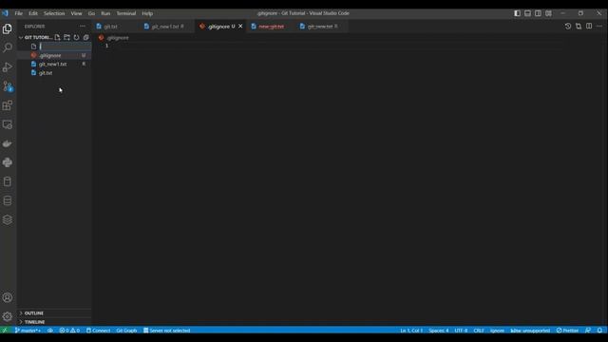Toggle the Primary Side Bar visibility

(x=517, y=13)
